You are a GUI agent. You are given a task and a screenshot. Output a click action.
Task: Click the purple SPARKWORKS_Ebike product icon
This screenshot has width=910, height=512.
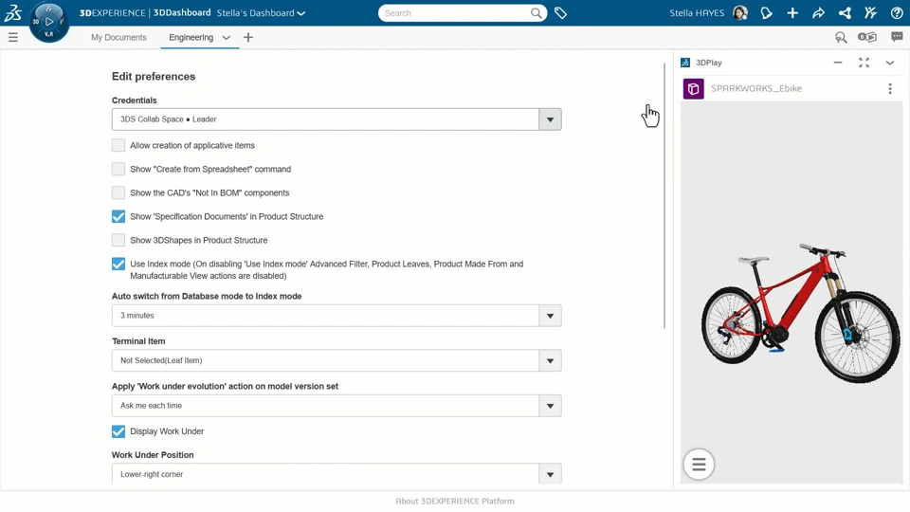coord(694,89)
